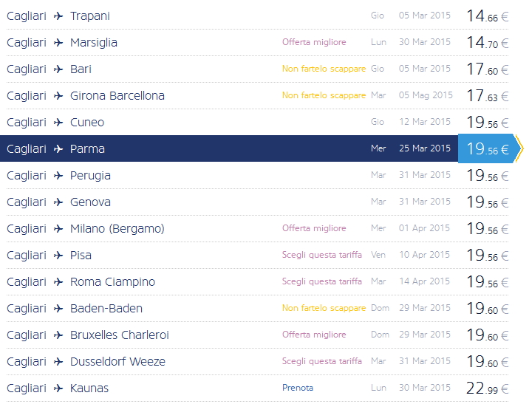Open the Prenota link for Kaunas

click(298, 388)
